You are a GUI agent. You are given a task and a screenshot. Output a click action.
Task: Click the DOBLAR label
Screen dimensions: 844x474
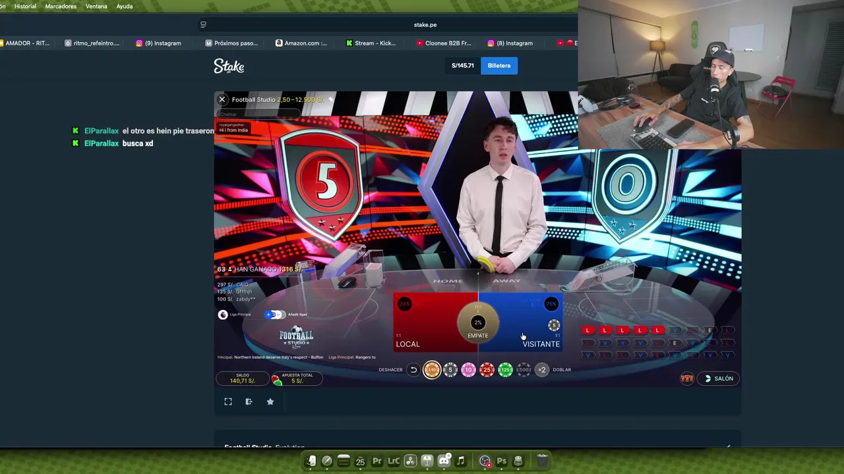pyautogui.click(x=562, y=370)
